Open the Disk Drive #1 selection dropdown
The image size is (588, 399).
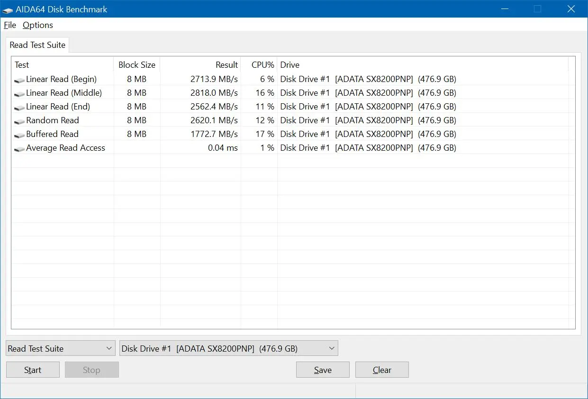point(229,348)
